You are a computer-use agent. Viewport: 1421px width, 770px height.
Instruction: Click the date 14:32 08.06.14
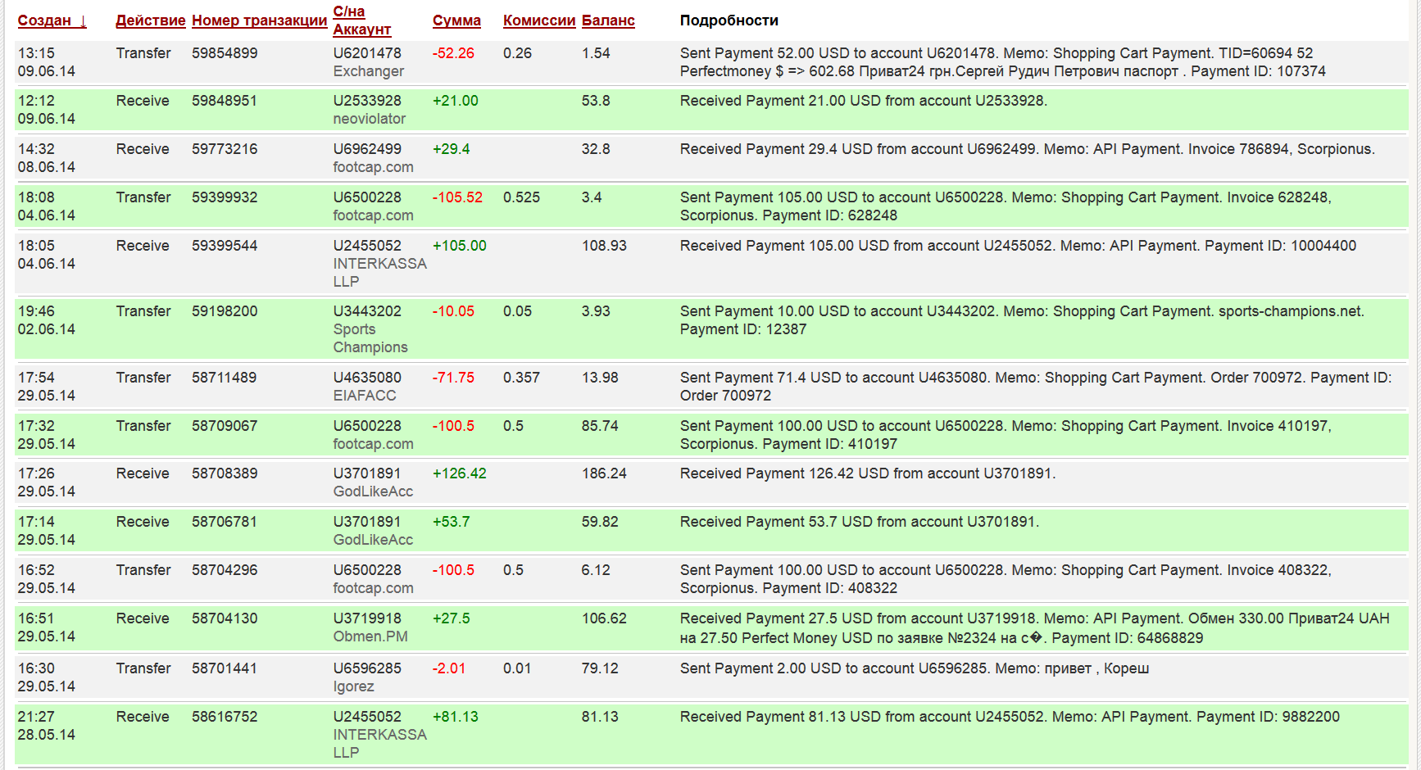point(47,158)
